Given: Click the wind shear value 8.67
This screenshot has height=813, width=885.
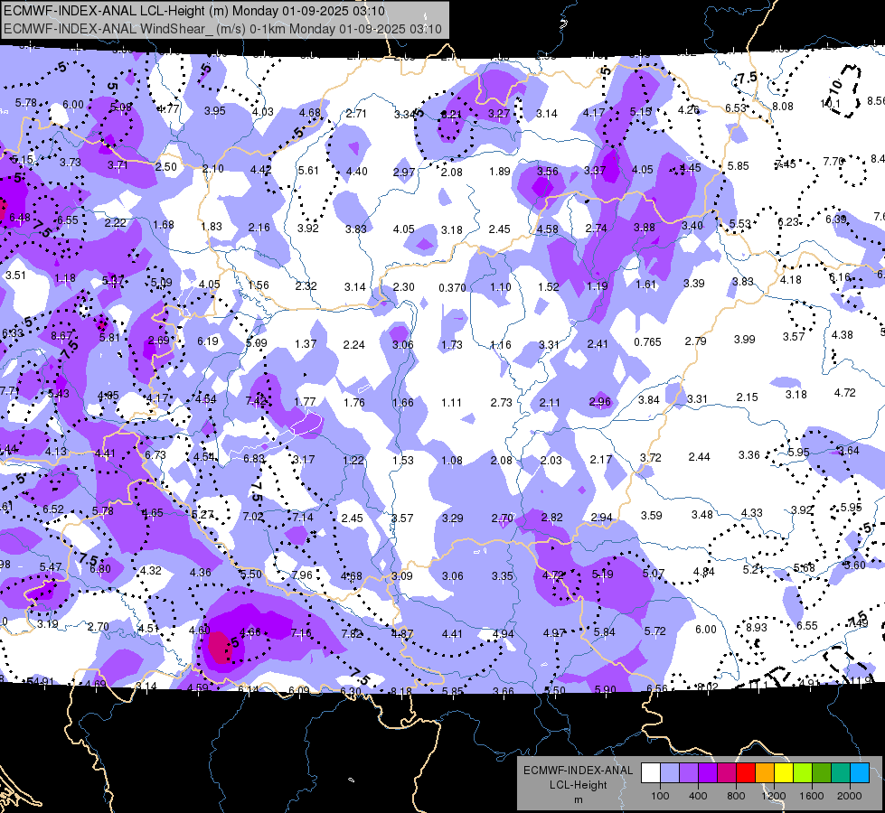Looking at the screenshot, I should pyautogui.click(x=61, y=336).
